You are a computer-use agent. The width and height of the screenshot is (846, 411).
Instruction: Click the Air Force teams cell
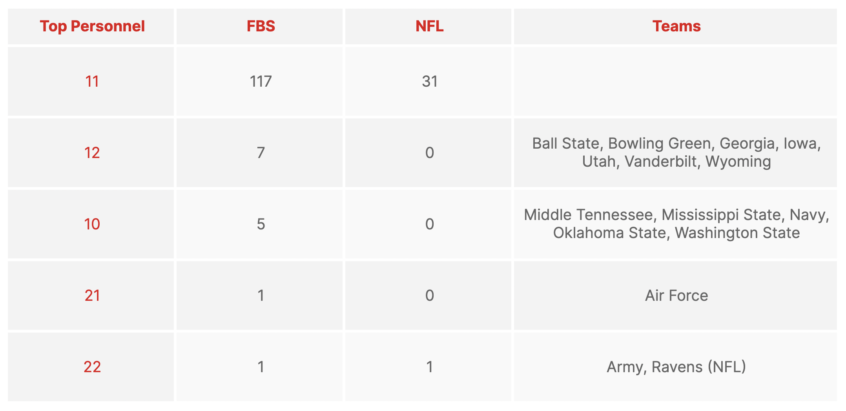[x=676, y=295]
